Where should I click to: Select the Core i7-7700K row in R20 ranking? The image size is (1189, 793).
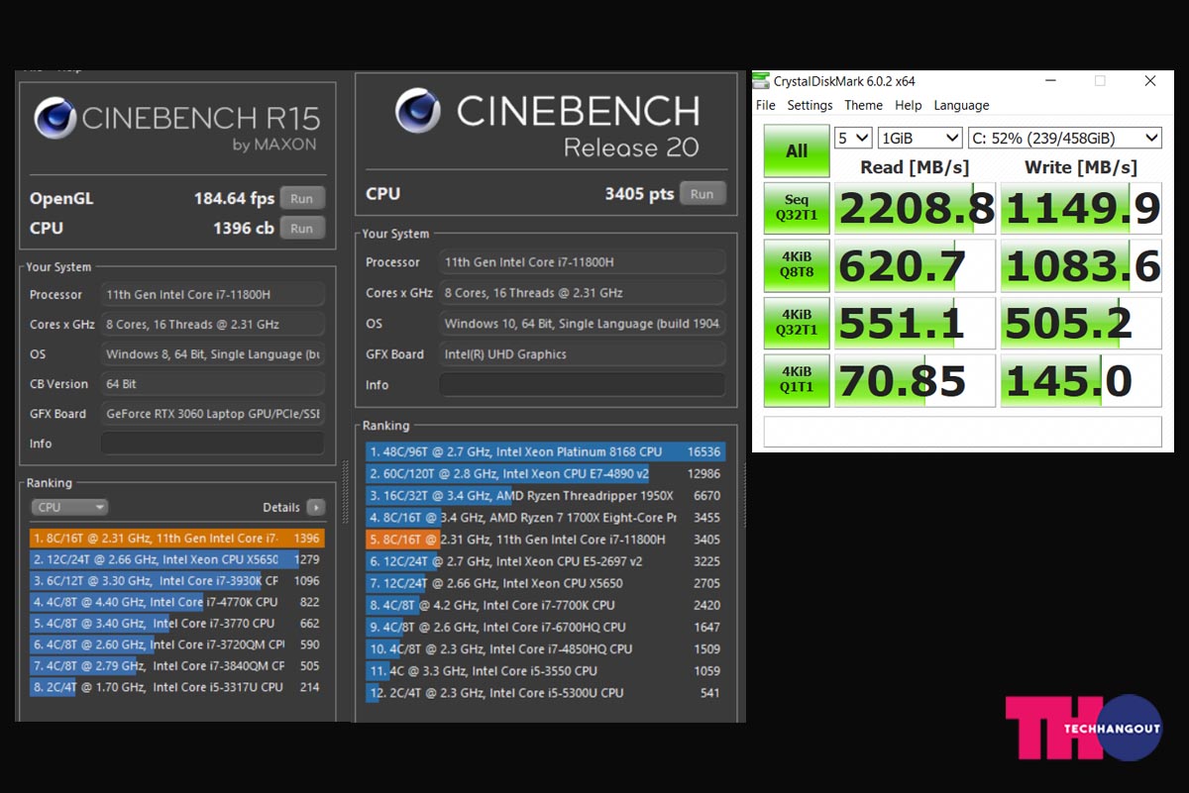click(x=545, y=605)
